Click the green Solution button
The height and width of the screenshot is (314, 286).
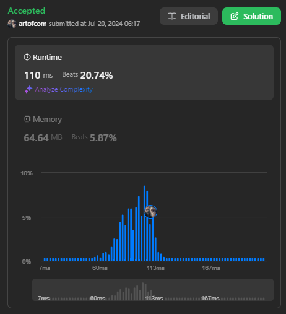251,16
